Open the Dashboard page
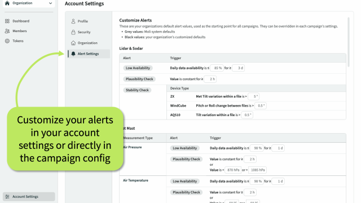The image size is (361, 203). pyautogui.click(x=21, y=21)
